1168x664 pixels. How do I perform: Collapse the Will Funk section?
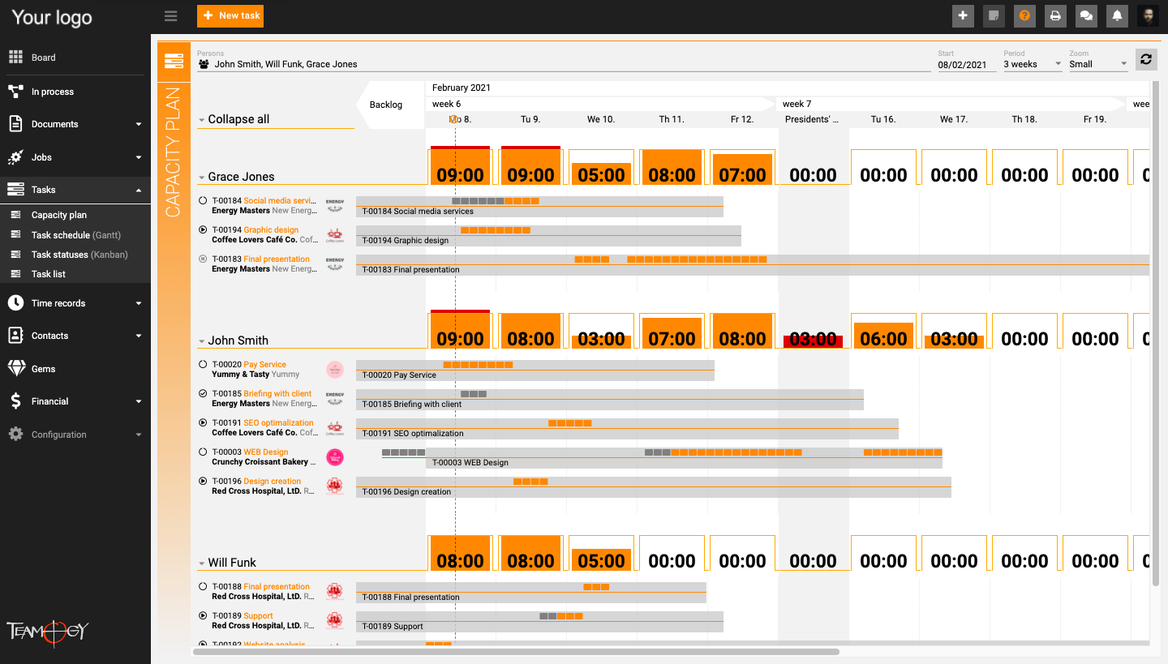(201, 563)
